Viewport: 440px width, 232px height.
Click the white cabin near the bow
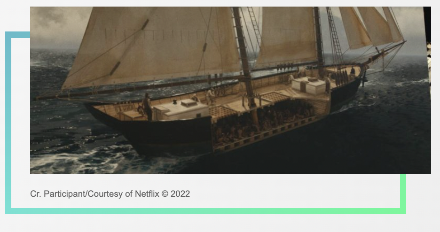coord(309,85)
